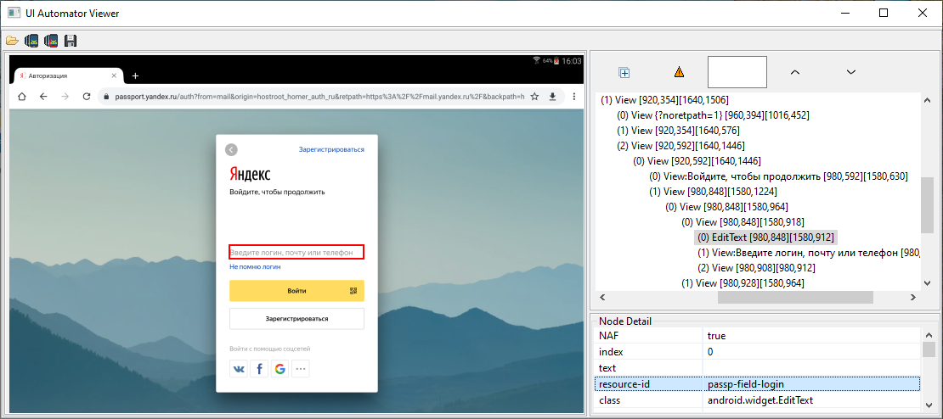Click the Зарегистрироваться link at card top

coord(331,149)
